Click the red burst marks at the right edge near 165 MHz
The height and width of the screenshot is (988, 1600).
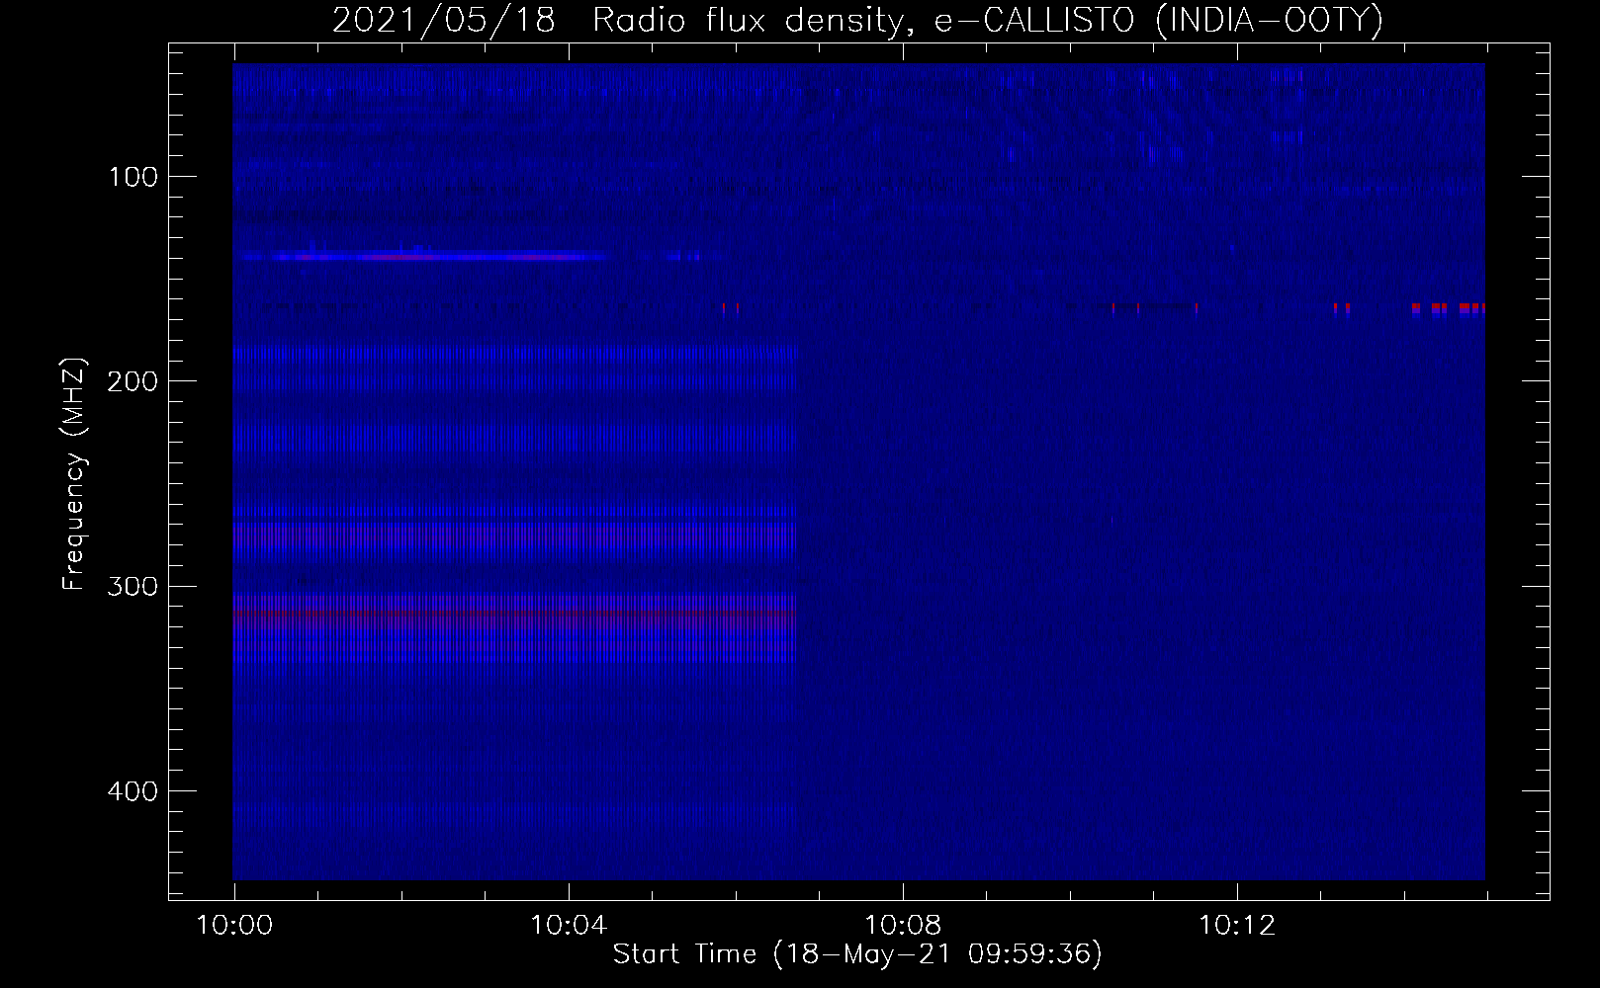tap(1448, 308)
